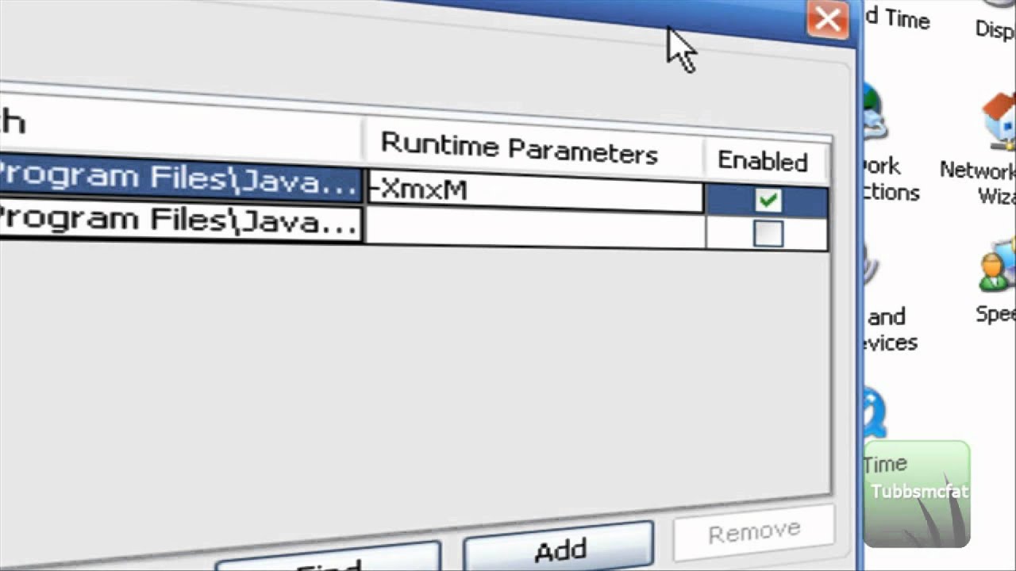Click the Find button at bottom
Screen dimensions: 1016x571
(x=327, y=558)
